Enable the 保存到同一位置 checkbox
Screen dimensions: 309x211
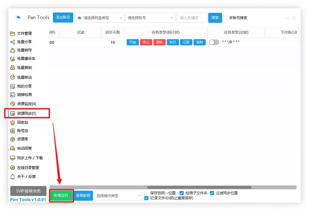point(146,193)
